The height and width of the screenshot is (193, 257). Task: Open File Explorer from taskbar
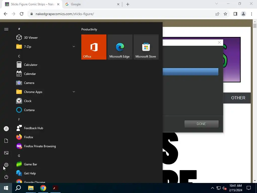point(31,188)
